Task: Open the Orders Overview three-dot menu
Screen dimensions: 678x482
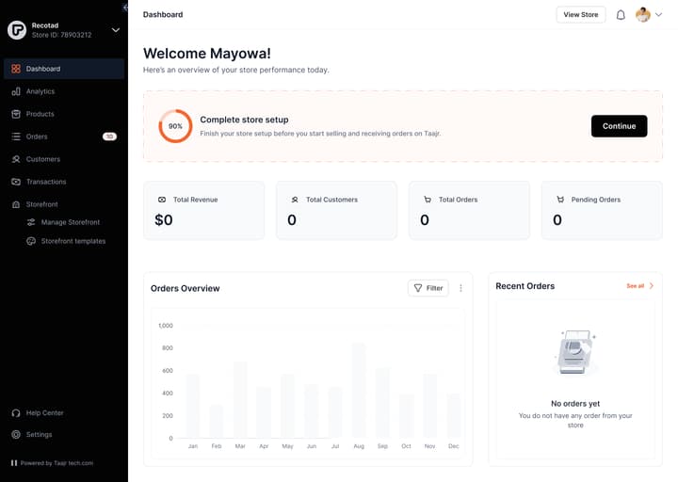Action: point(460,288)
